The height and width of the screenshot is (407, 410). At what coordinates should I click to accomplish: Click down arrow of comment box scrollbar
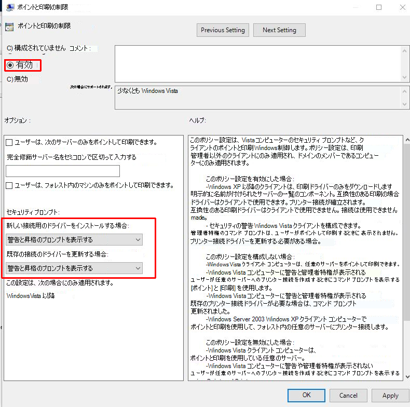click(404, 77)
